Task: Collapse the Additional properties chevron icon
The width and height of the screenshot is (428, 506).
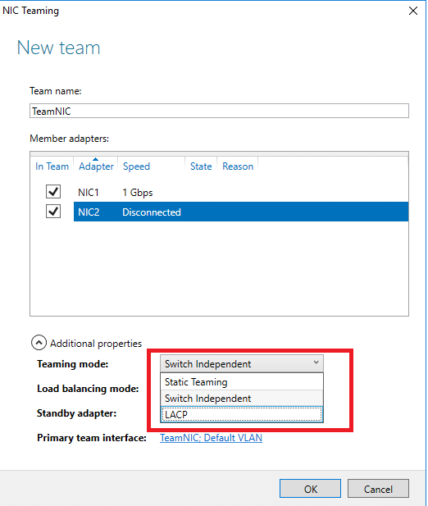Action: (39, 343)
